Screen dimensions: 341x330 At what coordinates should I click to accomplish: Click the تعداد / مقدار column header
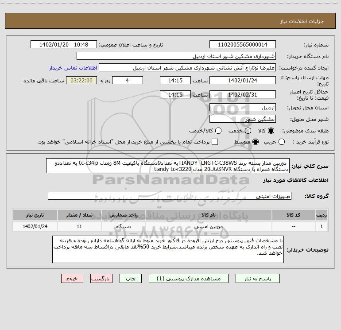coord(79,215)
